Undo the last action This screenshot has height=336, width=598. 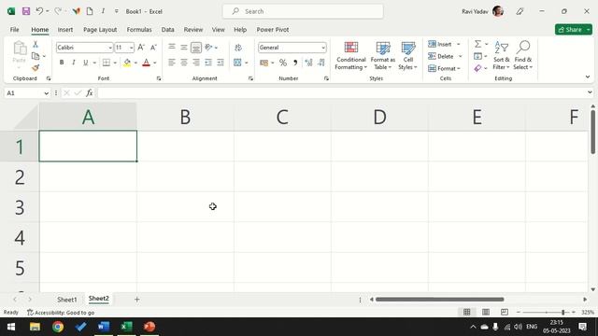[39, 11]
